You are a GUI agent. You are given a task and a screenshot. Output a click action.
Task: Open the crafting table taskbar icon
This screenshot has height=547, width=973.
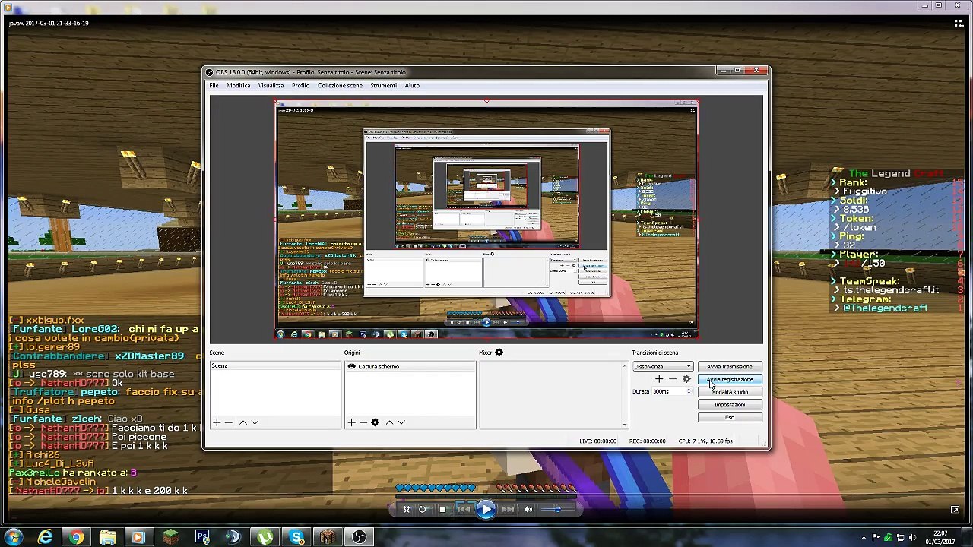[328, 538]
